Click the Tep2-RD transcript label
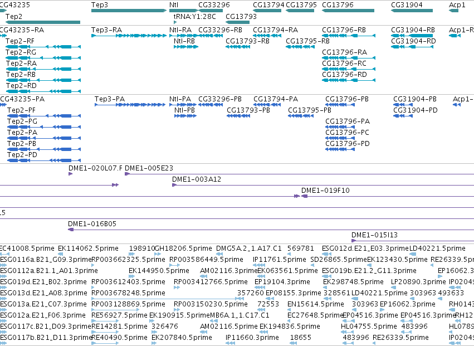 coord(21,86)
